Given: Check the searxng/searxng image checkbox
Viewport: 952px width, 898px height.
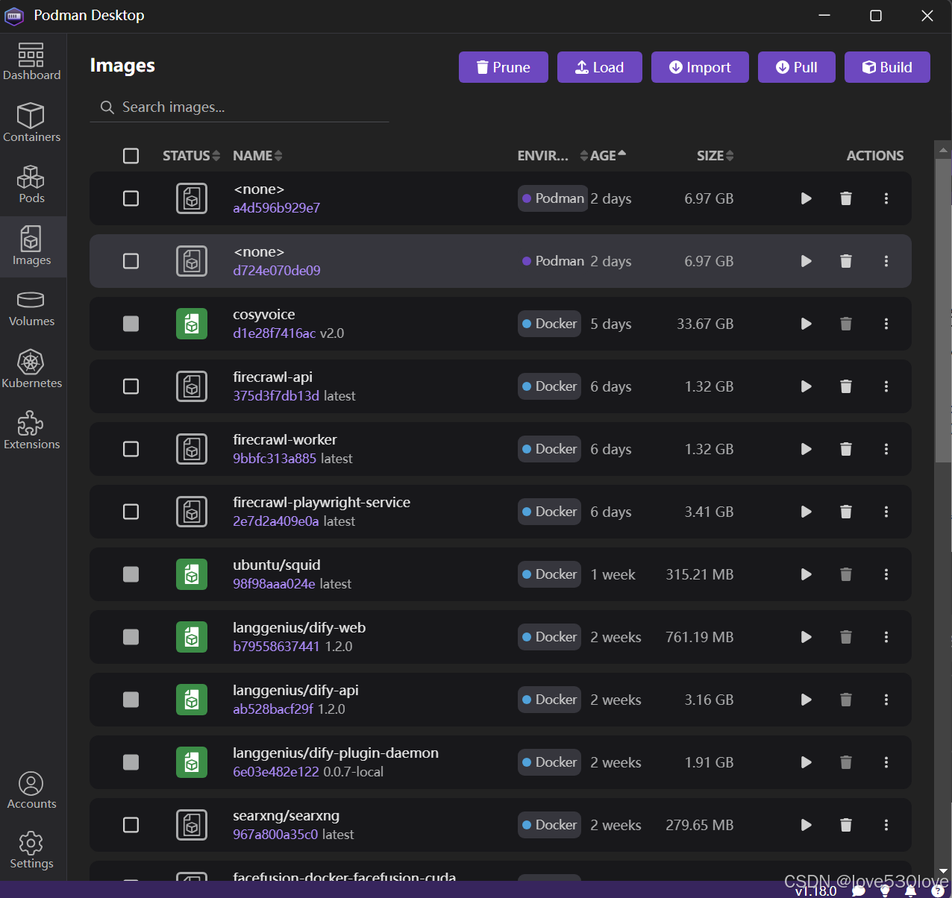Looking at the screenshot, I should [x=131, y=825].
